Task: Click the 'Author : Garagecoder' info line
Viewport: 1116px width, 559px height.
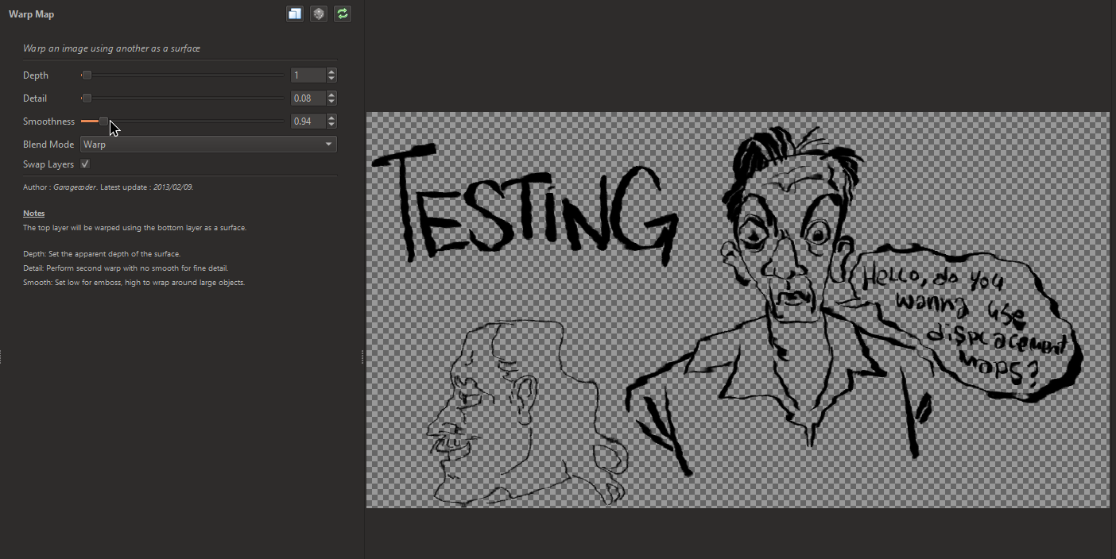Action: (x=108, y=187)
